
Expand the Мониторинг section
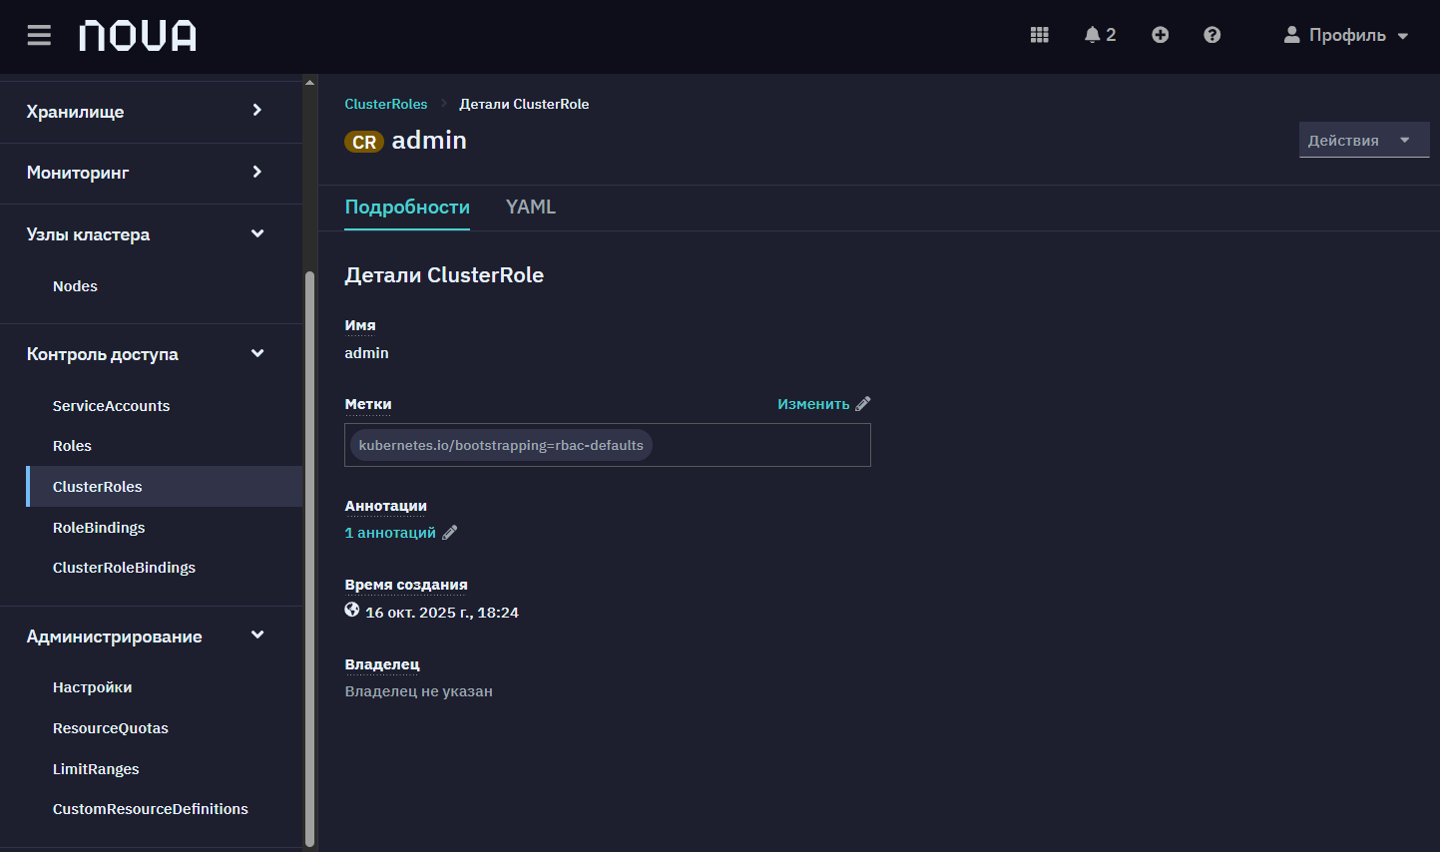(151, 173)
